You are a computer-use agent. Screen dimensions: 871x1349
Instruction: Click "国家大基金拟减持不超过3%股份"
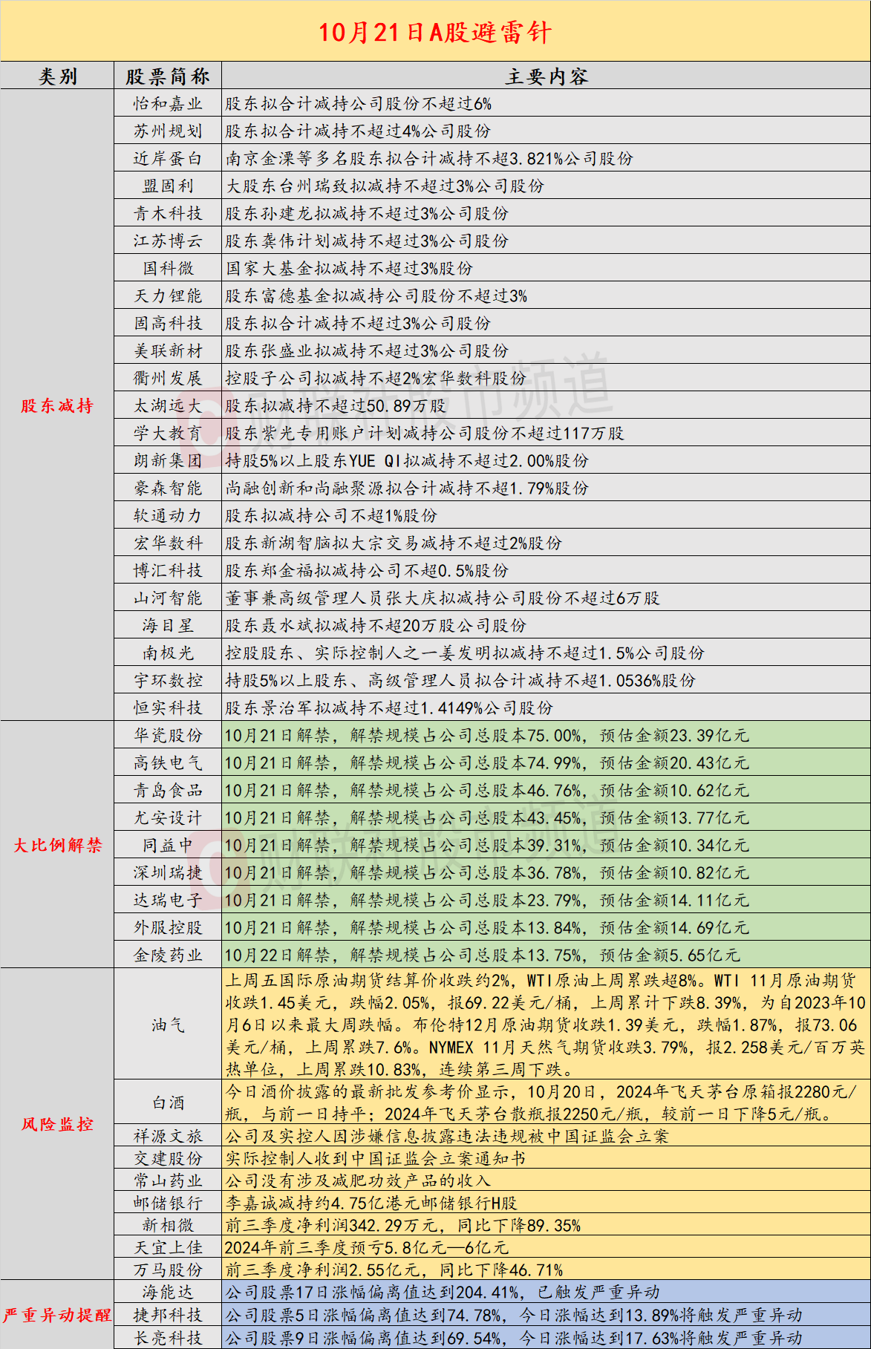tap(349, 269)
